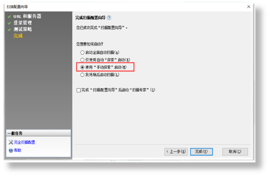
Task: Click the 完成 finish button
Action: (x=201, y=152)
